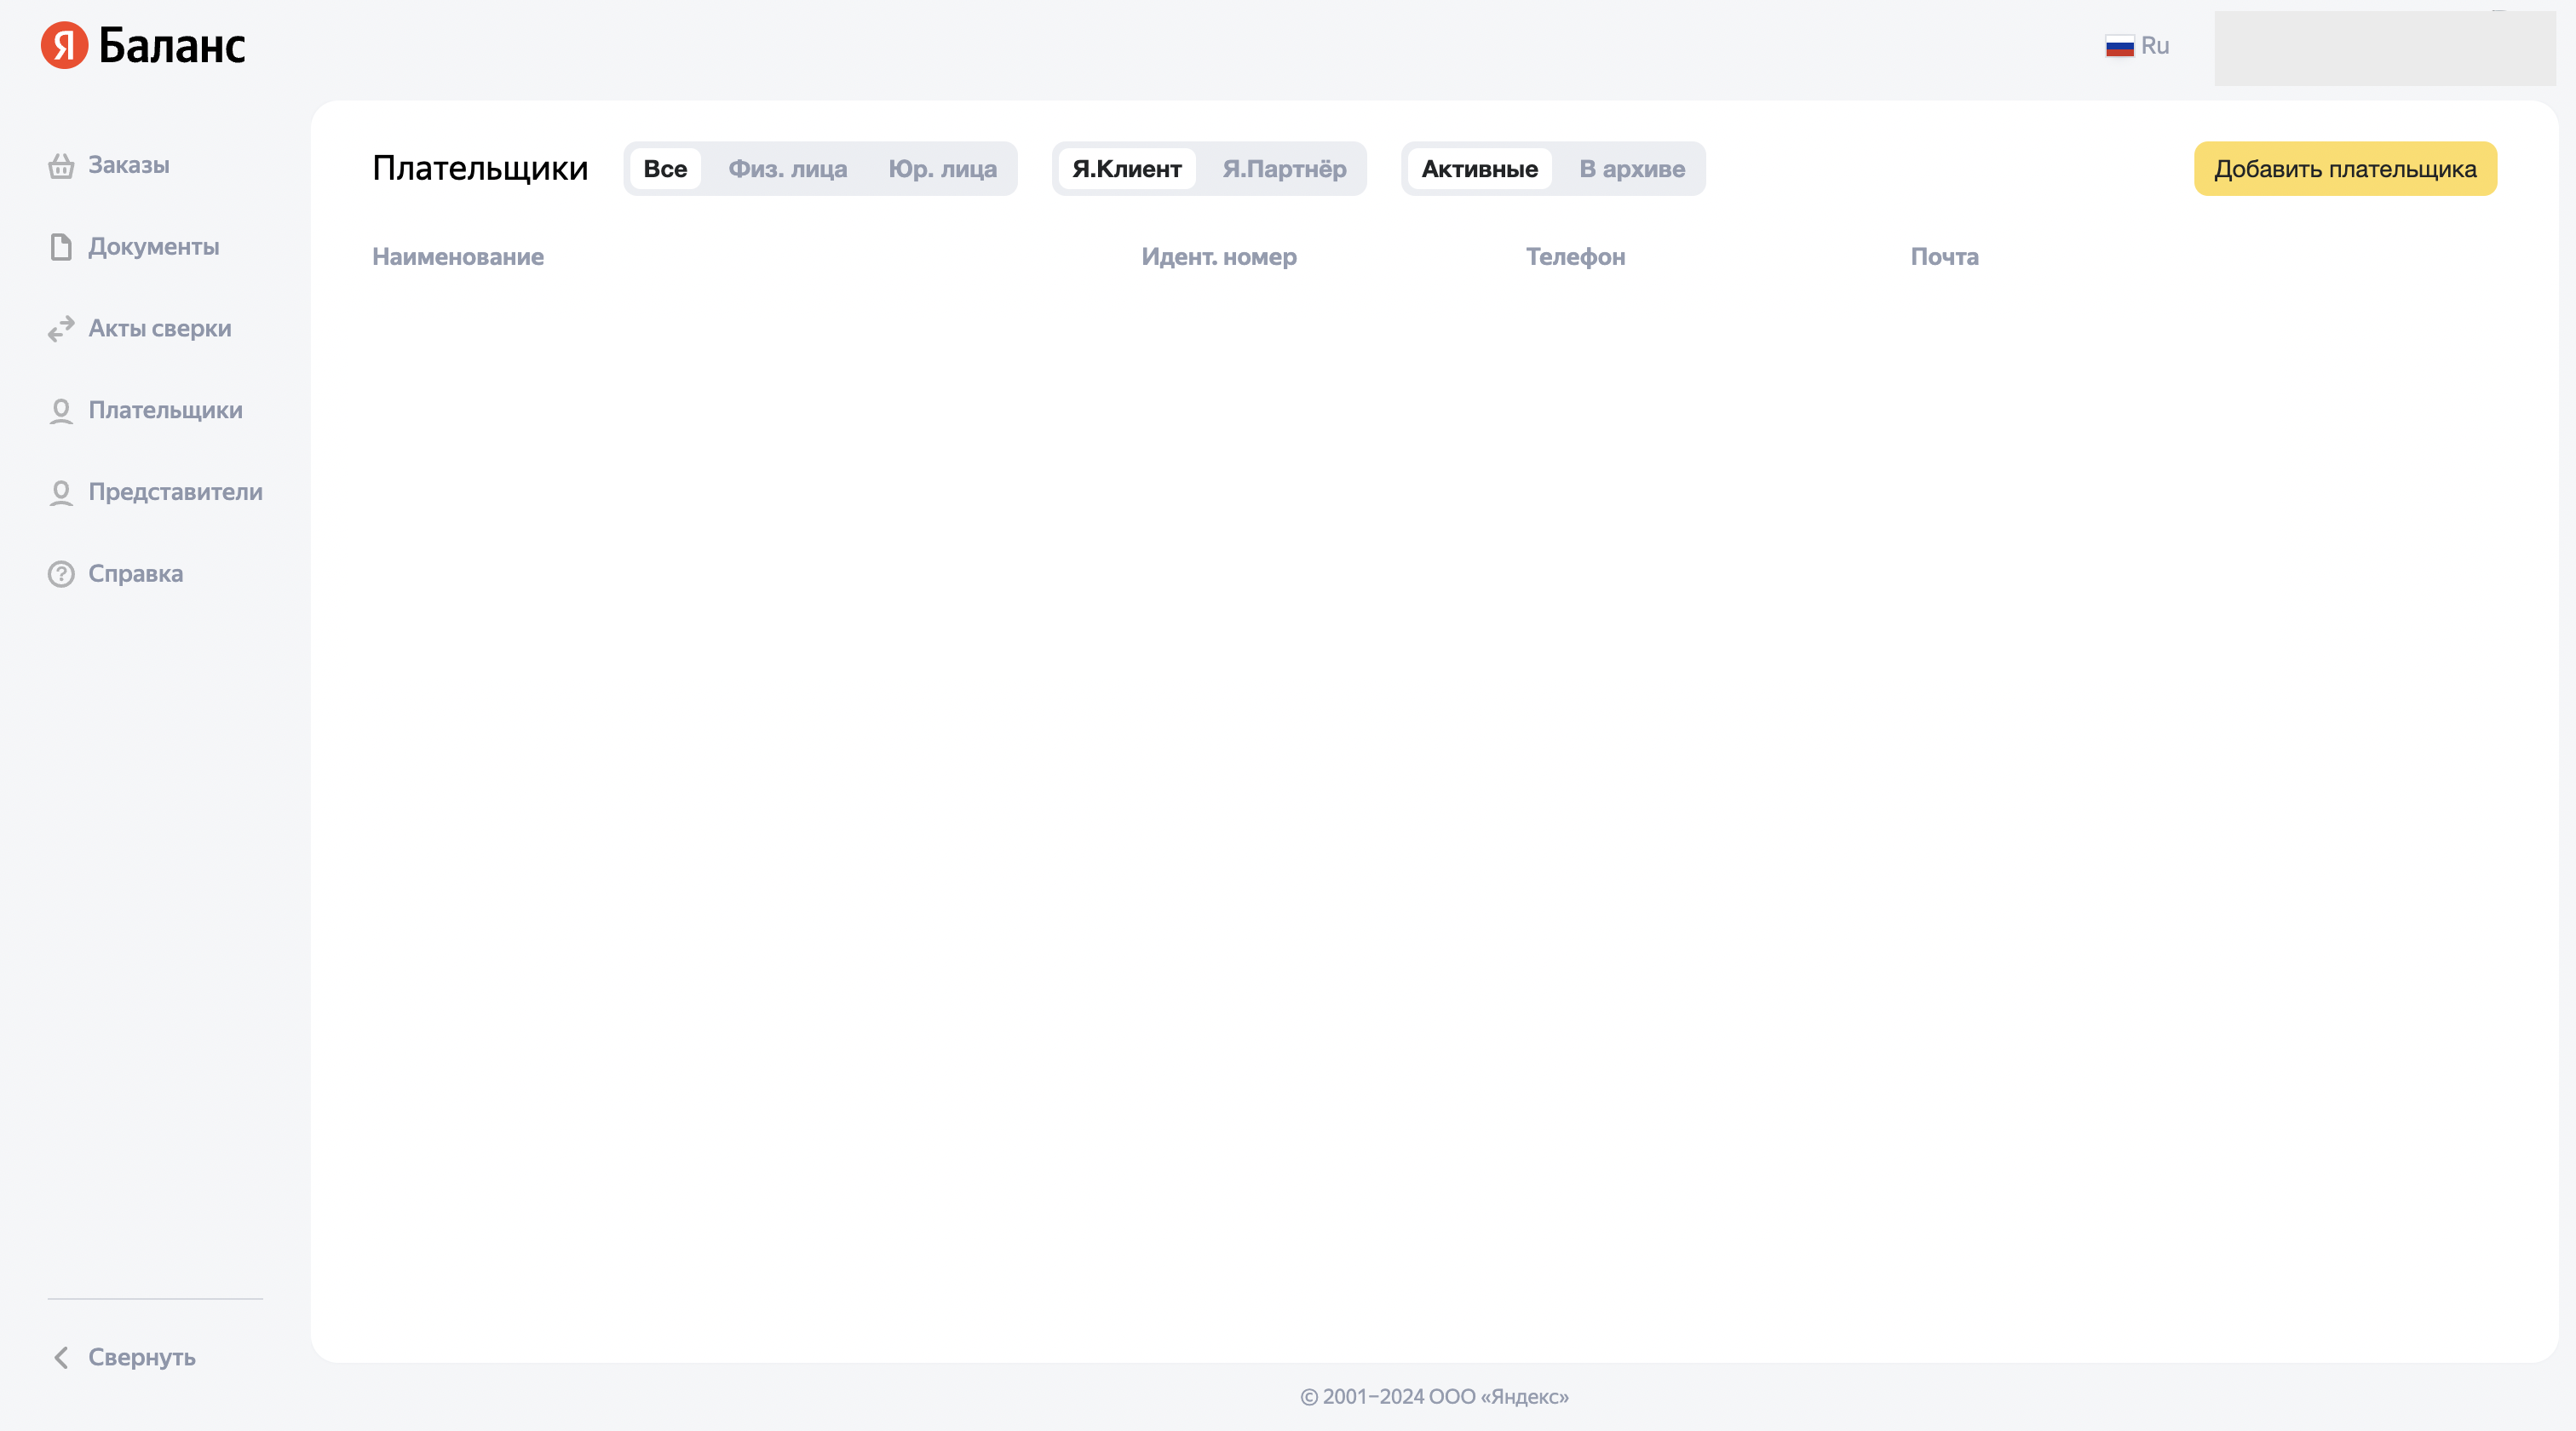The image size is (2576, 1431).
Task: Click the Наименование column header
Action: coord(458,257)
